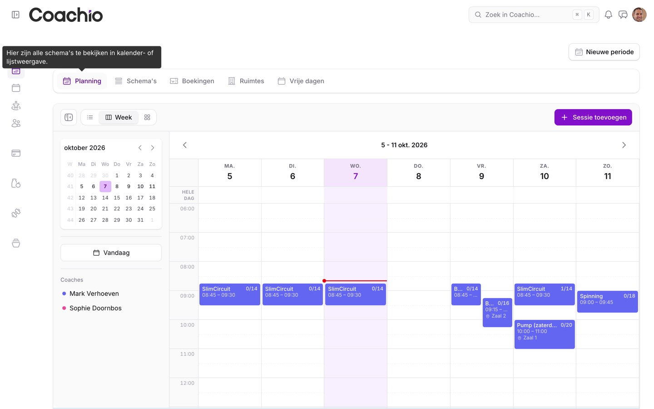Viewport: 654px width, 409px height.
Task: Open the chat messages icon
Action: [623, 15]
